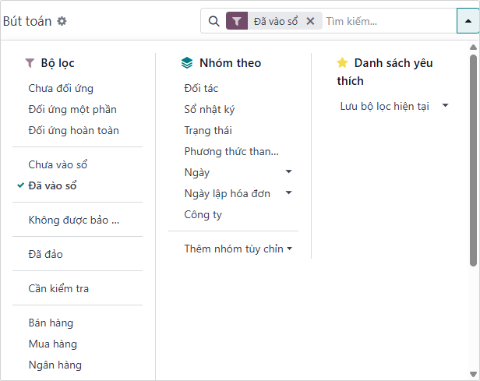Screen dimensions: 480x381
Task: Click the search magnifier icon
Action: pos(214,21)
